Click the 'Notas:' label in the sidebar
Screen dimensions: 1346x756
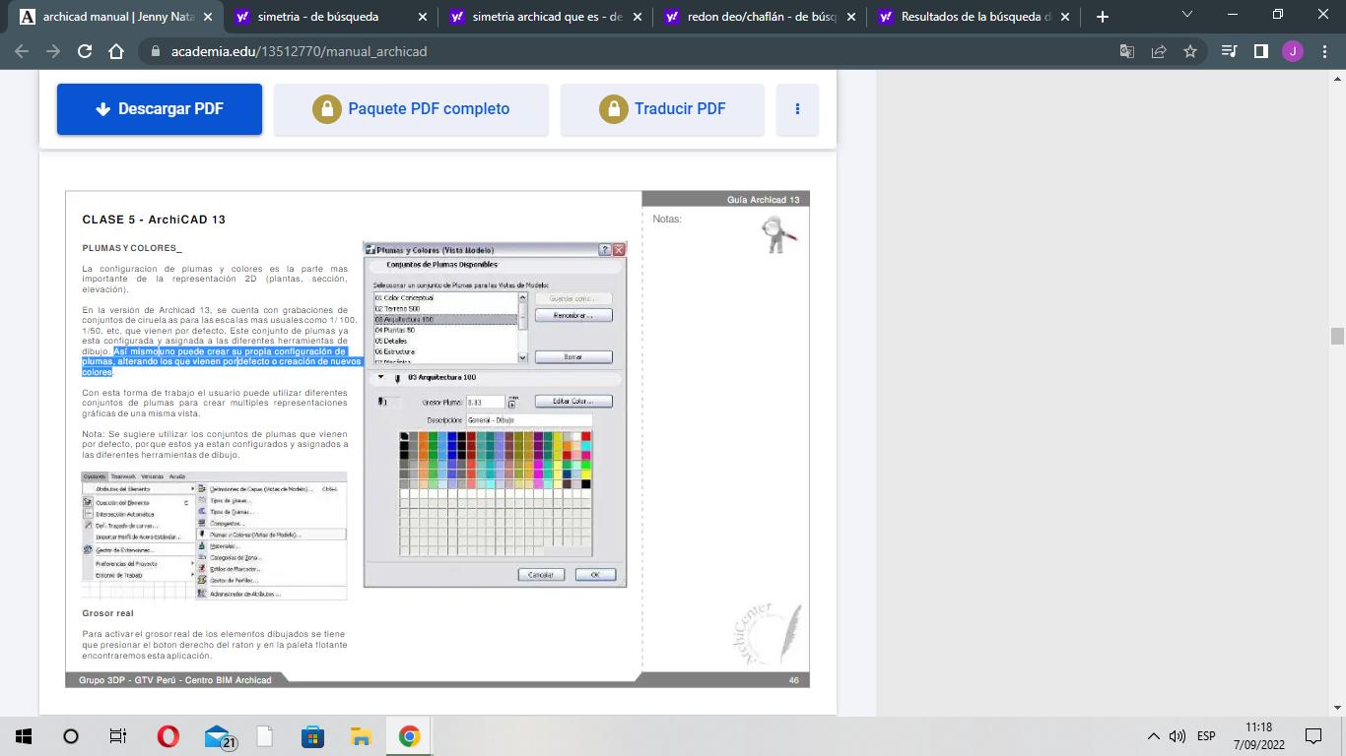click(x=667, y=220)
